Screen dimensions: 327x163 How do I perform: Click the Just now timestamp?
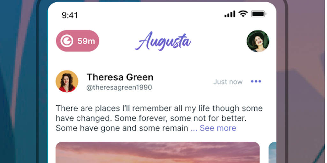pyautogui.click(x=228, y=82)
